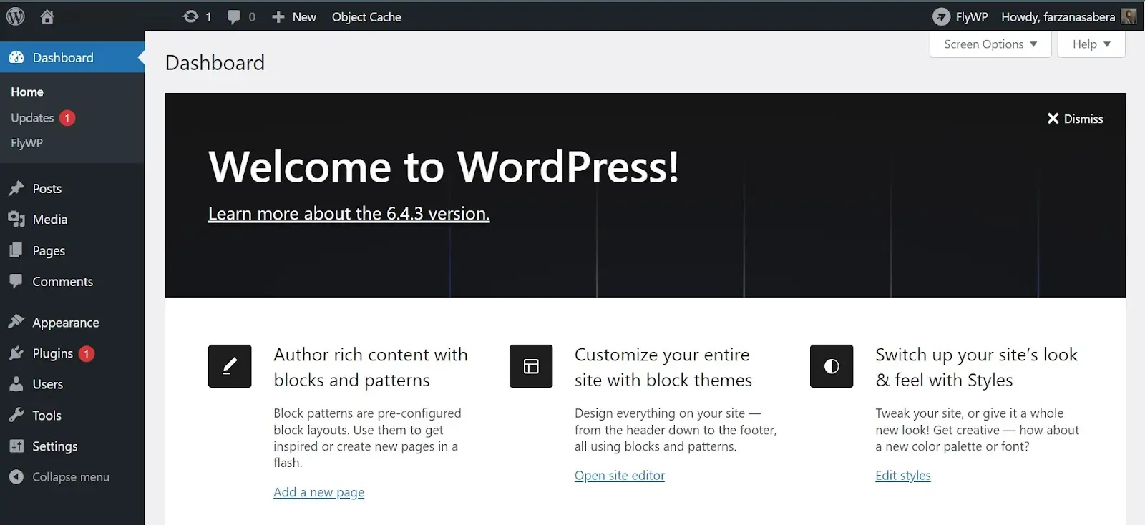Expand the Help dropdown

click(1091, 44)
